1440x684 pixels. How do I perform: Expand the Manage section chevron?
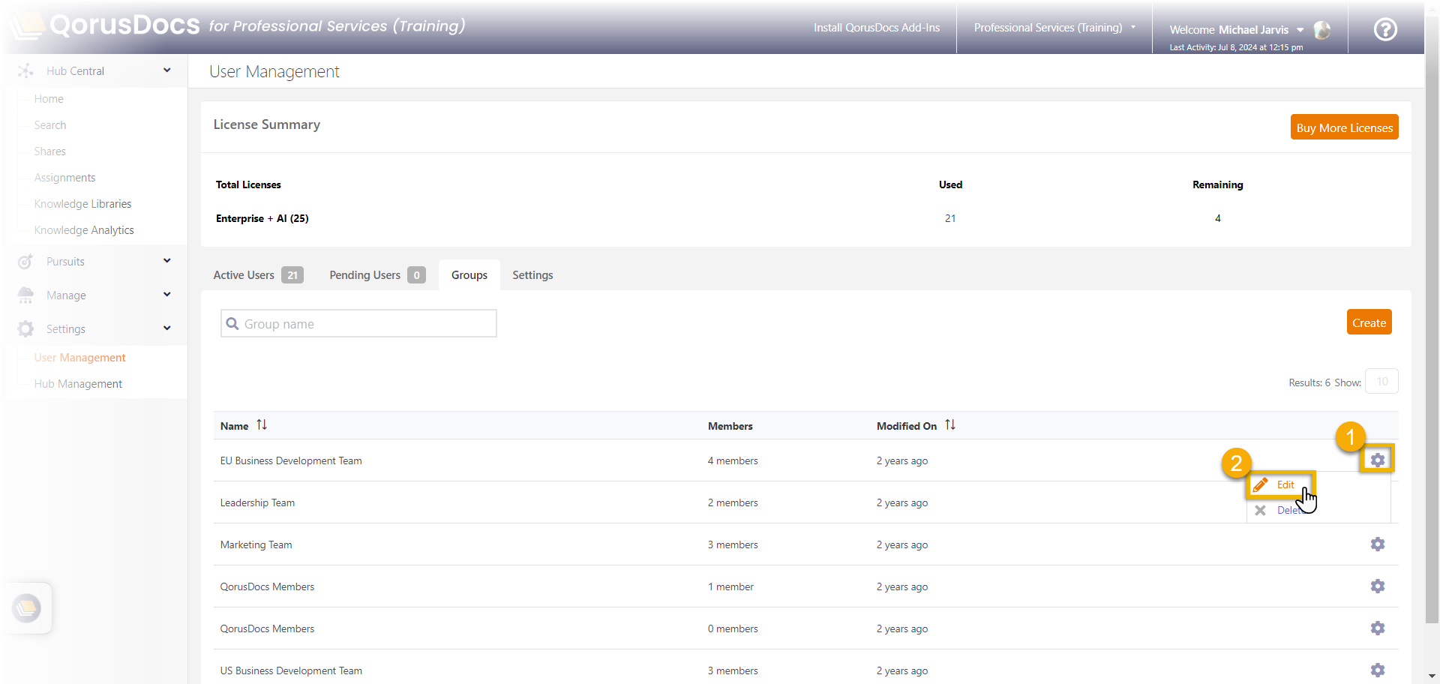167,294
